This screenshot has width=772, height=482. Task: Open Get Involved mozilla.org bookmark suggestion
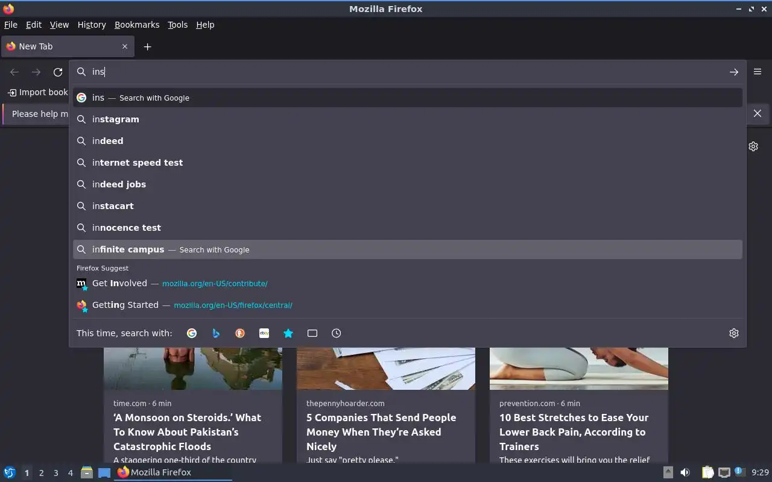click(408, 283)
